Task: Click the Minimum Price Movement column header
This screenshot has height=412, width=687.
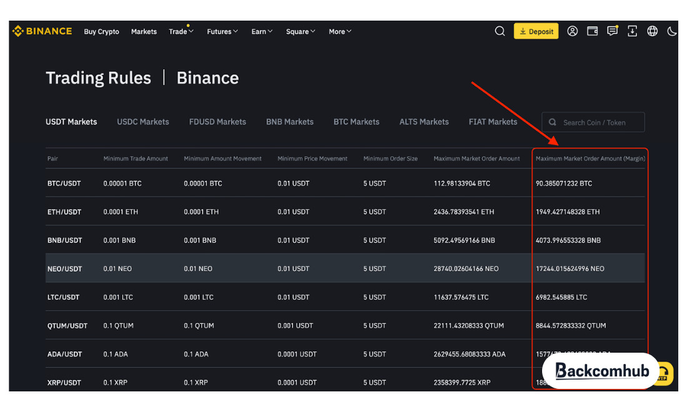Action: pyautogui.click(x=312, y=159)
